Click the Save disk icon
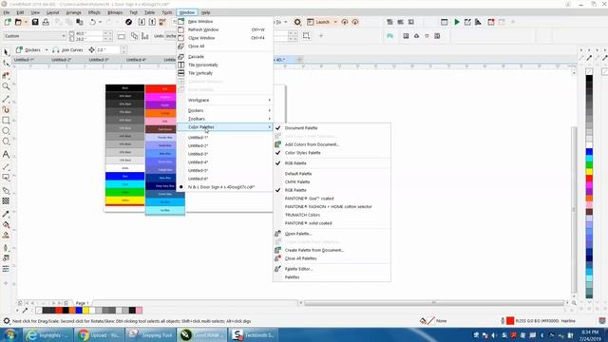Screen dimensions: 608x342 pos(35,22)
